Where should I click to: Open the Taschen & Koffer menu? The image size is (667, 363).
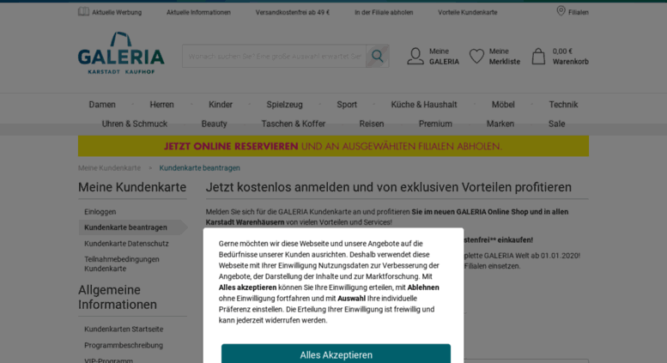point(293,124)
